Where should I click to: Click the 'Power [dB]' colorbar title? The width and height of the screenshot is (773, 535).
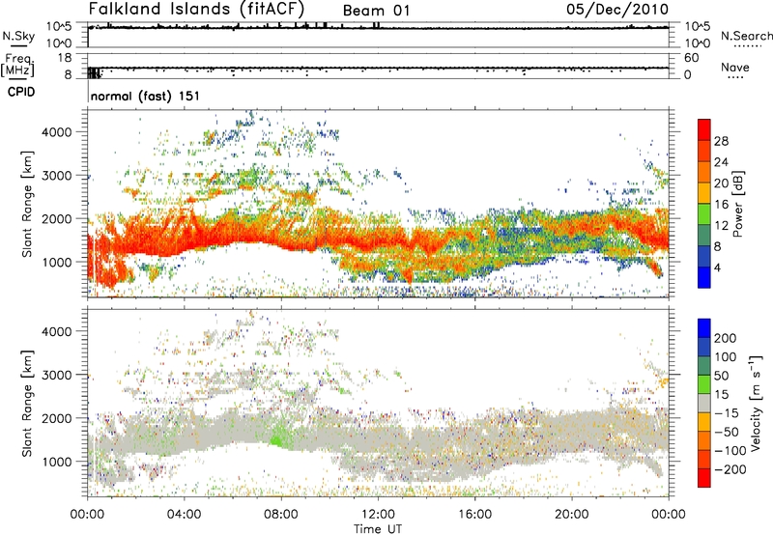click(738, 204)
